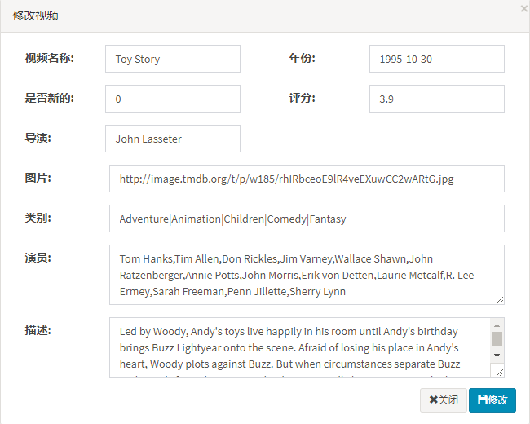Click the 修改 save button

(492, 400)
